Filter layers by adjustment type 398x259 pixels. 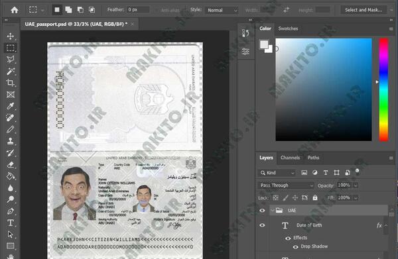tap(314, 173)
